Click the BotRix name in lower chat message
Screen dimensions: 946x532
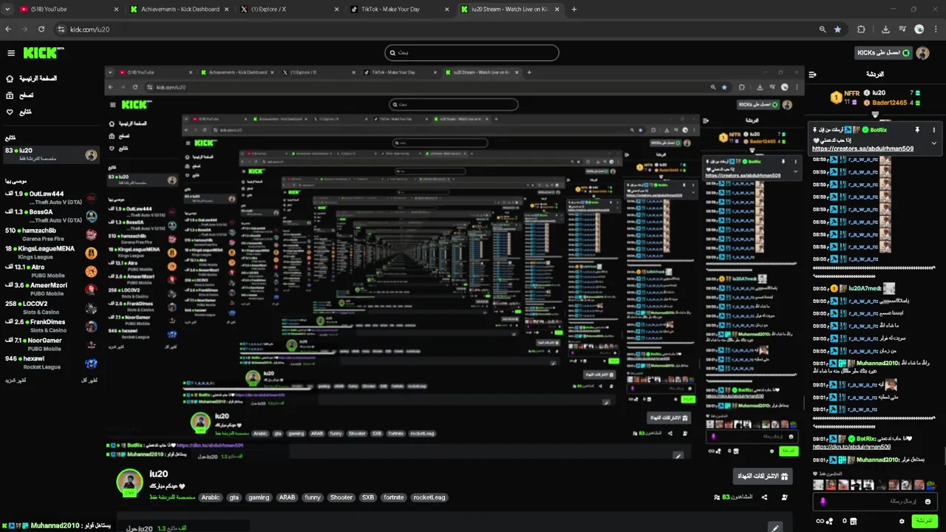865,439
